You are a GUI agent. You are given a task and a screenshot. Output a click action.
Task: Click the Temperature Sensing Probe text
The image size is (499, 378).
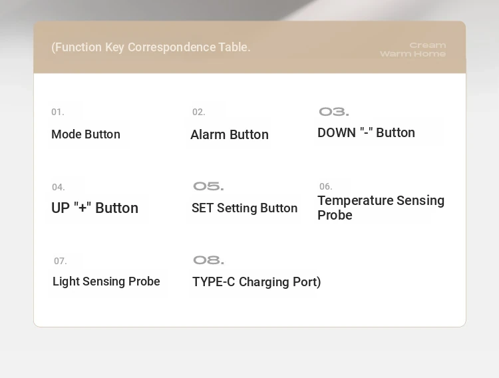(381, 208)
